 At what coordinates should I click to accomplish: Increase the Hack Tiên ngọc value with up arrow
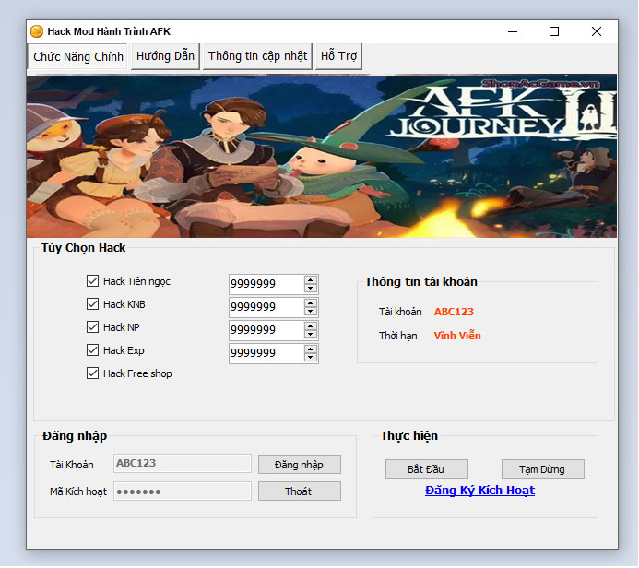tap(311, 280)
